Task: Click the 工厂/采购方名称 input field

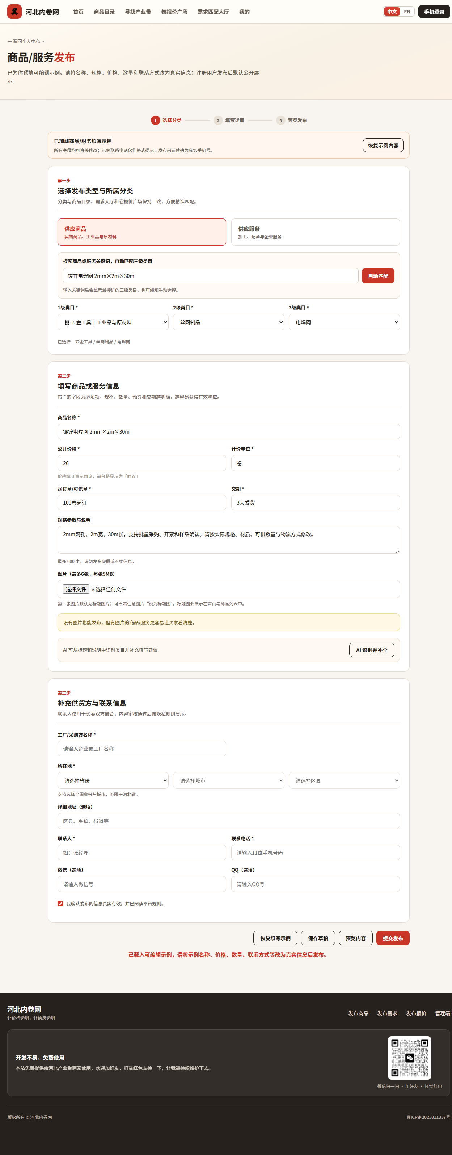Action: [141, 749]
